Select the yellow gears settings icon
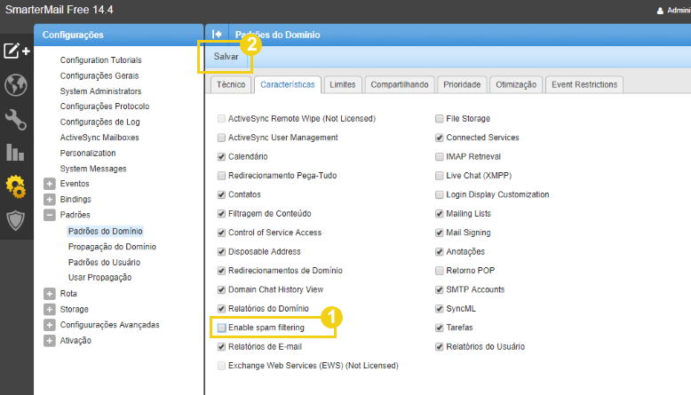The height and width of the screenshot is (395, 691). (x=16, y=186)
